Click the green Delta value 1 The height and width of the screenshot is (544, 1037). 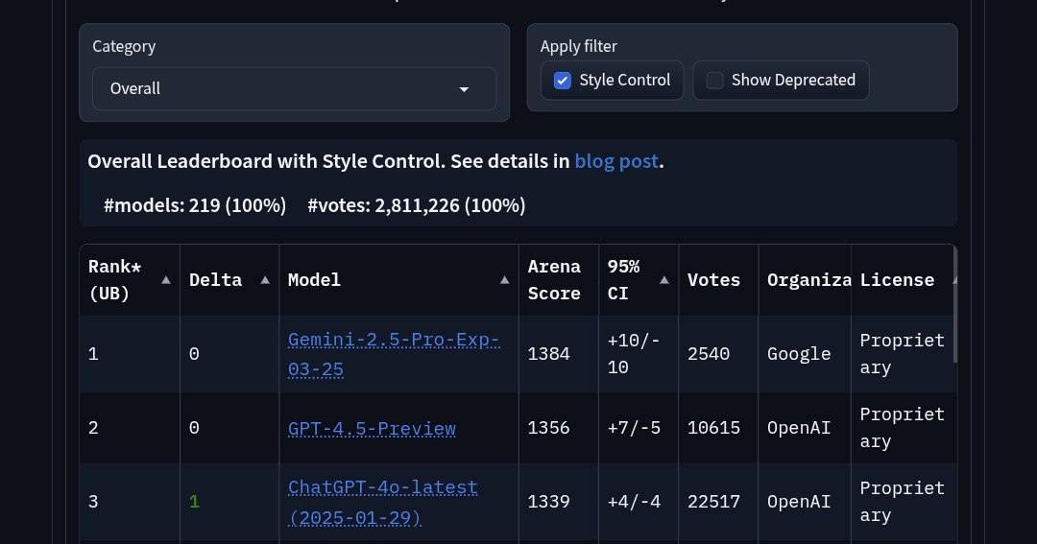pos(194,502)
